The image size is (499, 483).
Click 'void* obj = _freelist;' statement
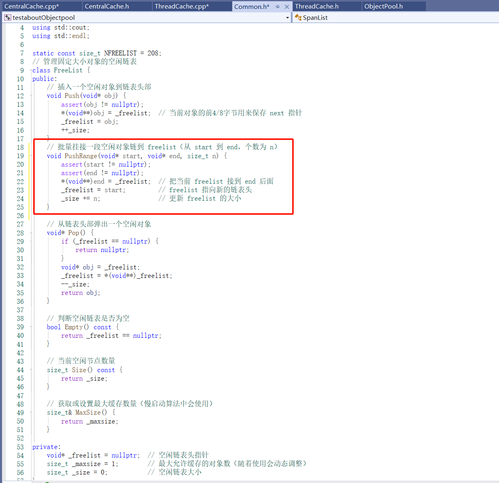click(x=101, y=267)
